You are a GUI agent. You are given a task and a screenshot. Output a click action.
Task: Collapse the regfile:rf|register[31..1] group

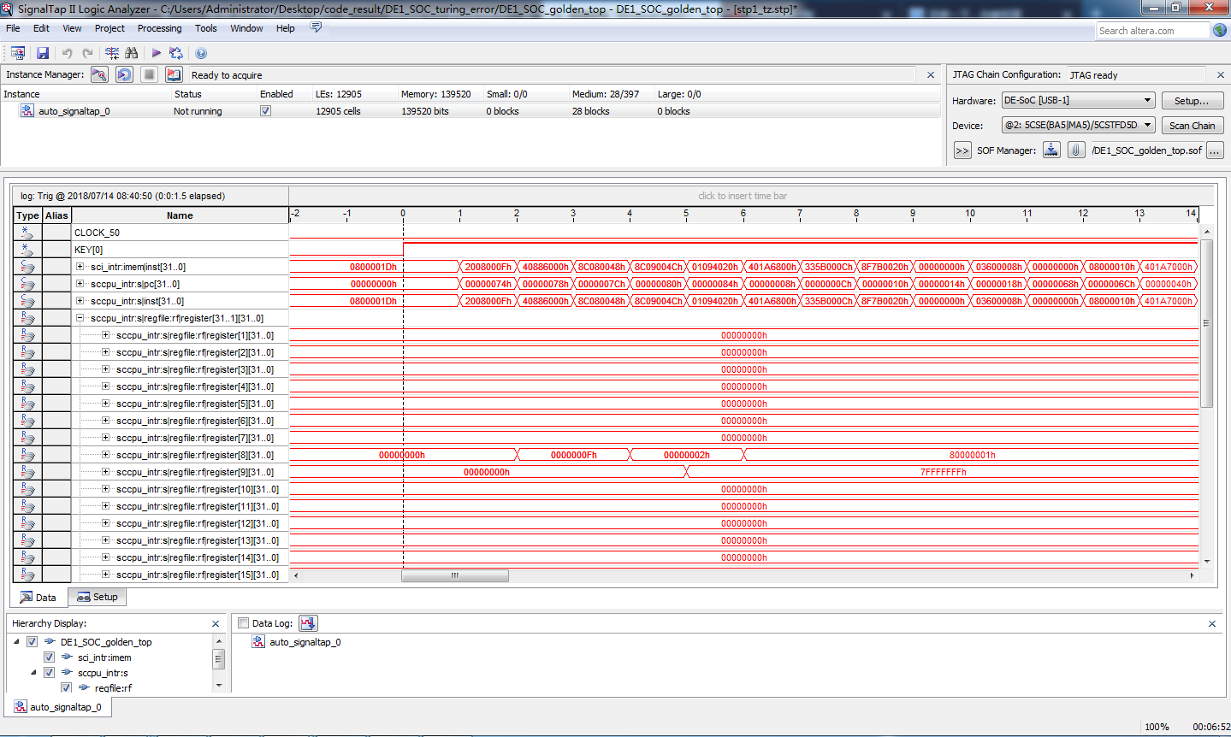tap(80, 318)
